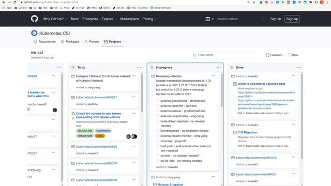Image resolution: width=331 pixels, height=186 pixels.
Task: Click the Sign up button
Action: pyautogui.click(x=292, y=19)
